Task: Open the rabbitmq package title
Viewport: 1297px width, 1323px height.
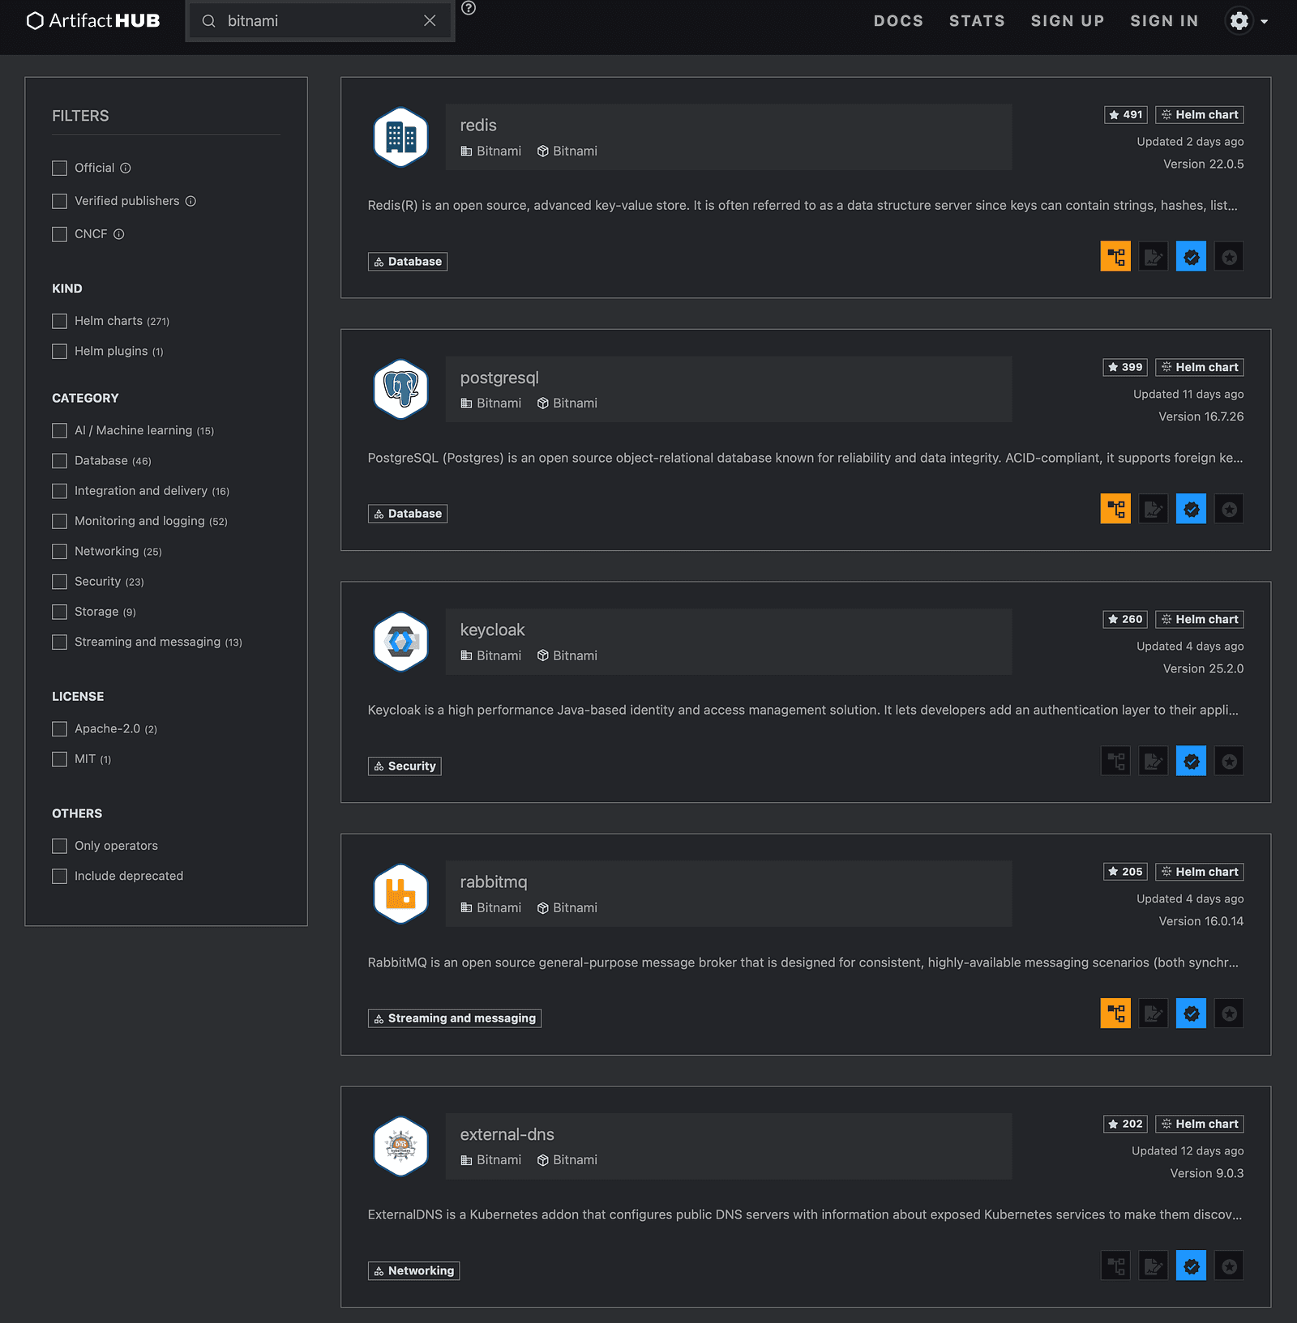Action: (494, 882)
